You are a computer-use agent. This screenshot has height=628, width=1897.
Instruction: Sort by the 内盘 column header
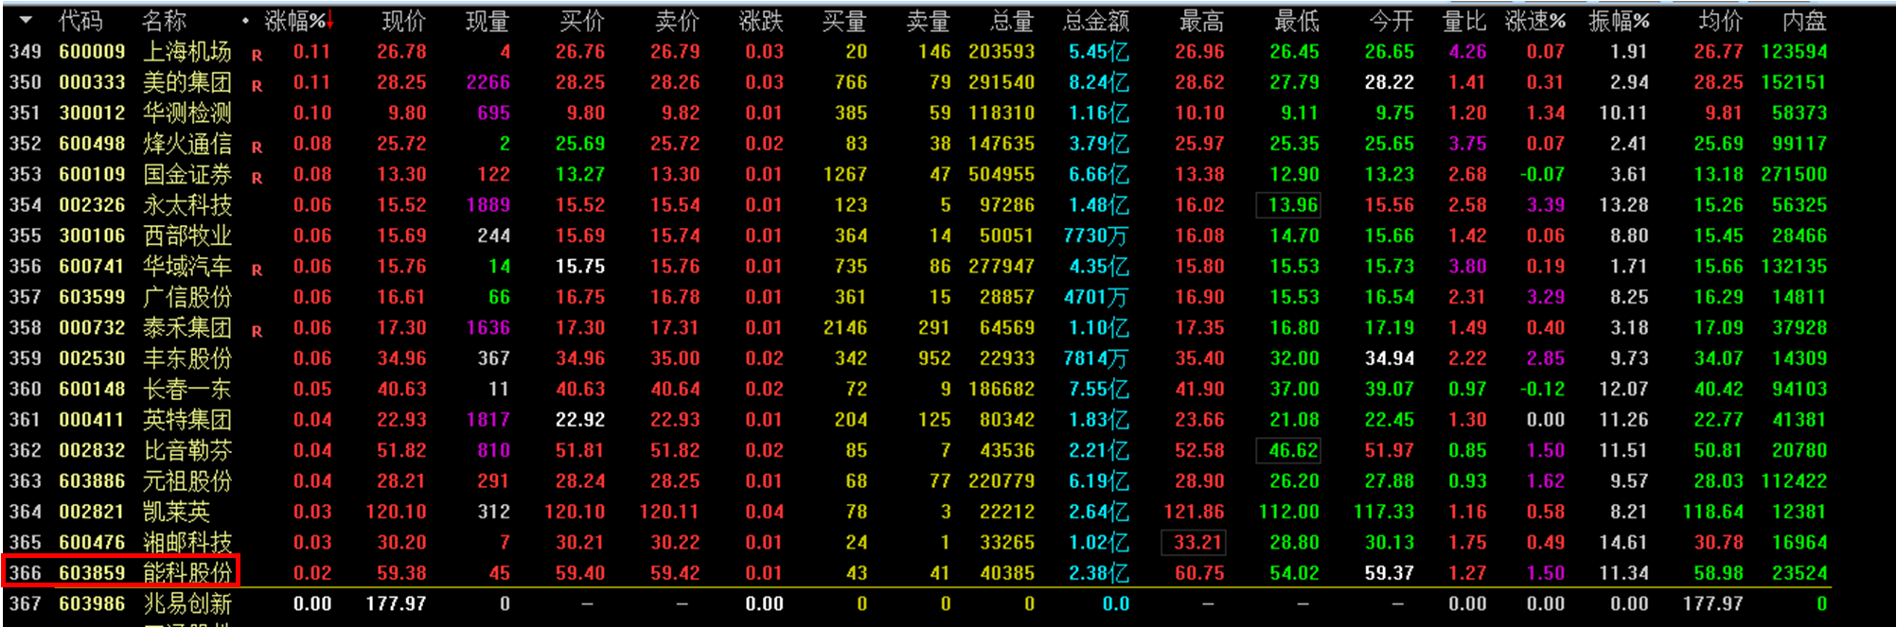click(1804, 20)
